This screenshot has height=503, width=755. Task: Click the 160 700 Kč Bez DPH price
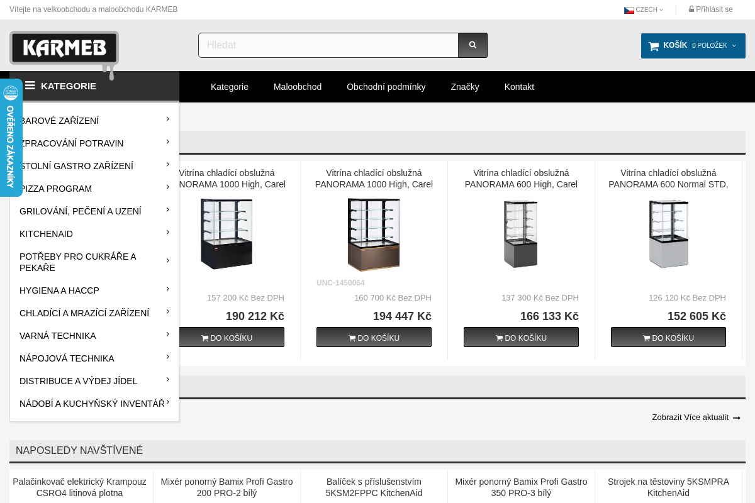pyautogui.click(x=393, y=298)
